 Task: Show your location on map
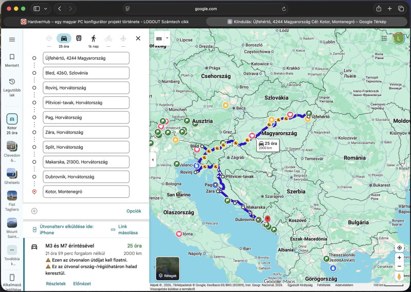coord(399,248)
